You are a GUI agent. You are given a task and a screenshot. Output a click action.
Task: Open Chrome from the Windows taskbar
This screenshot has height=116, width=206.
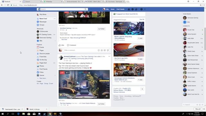click(50, 114)
